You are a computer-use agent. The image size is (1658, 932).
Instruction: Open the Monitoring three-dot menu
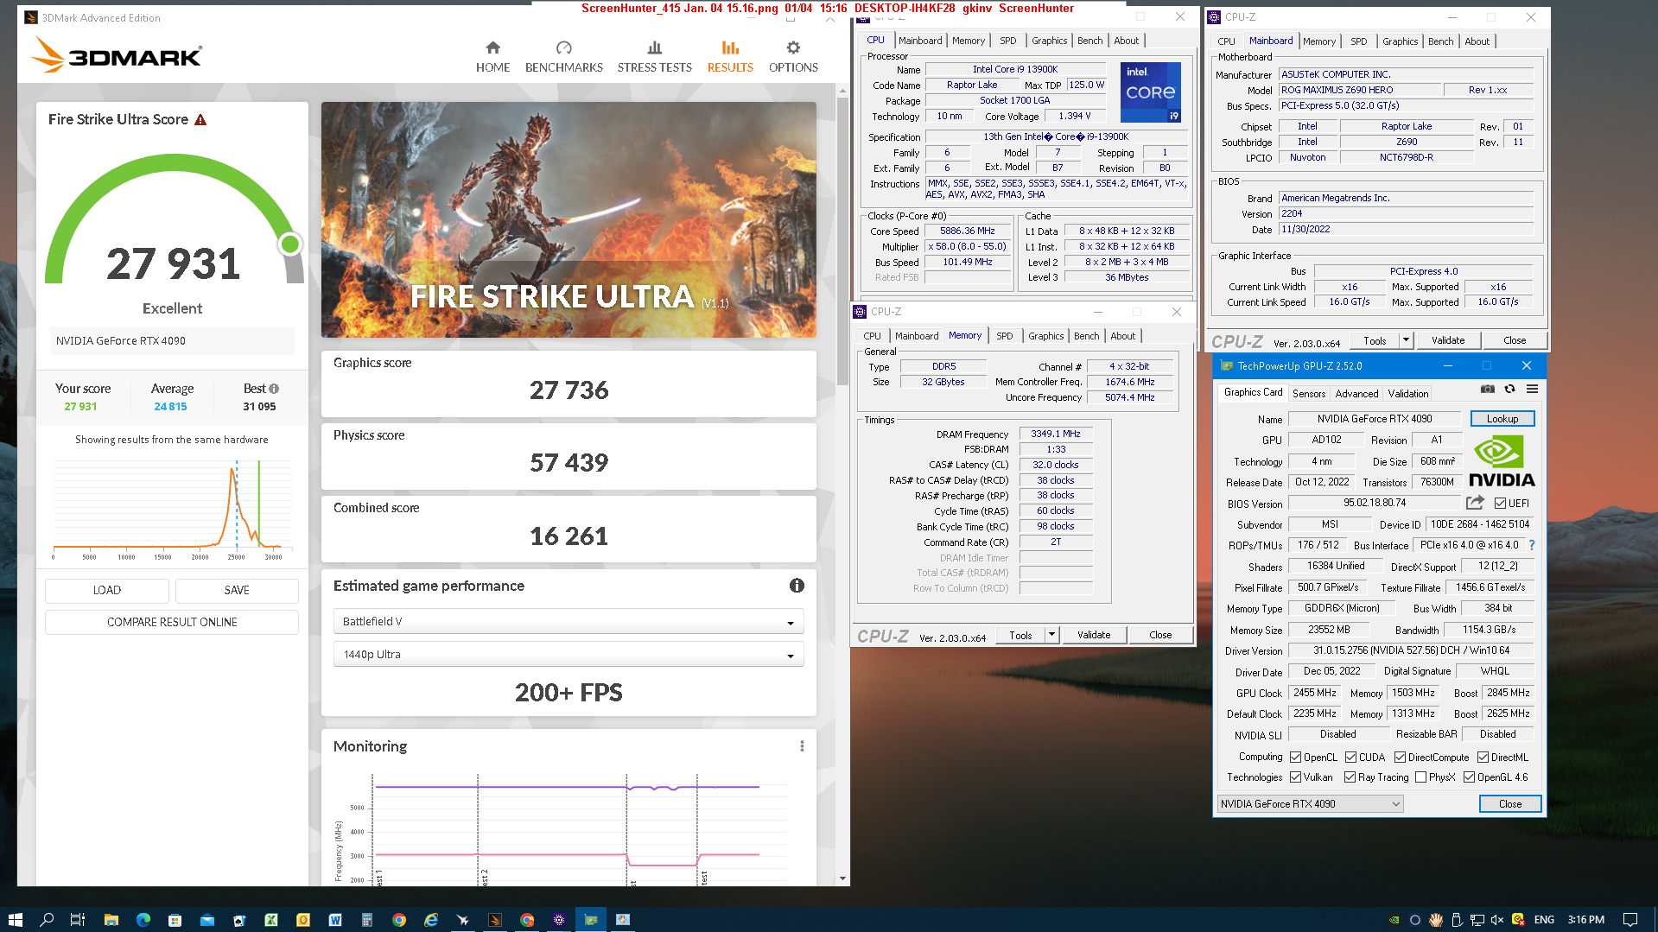click(802, 746)
